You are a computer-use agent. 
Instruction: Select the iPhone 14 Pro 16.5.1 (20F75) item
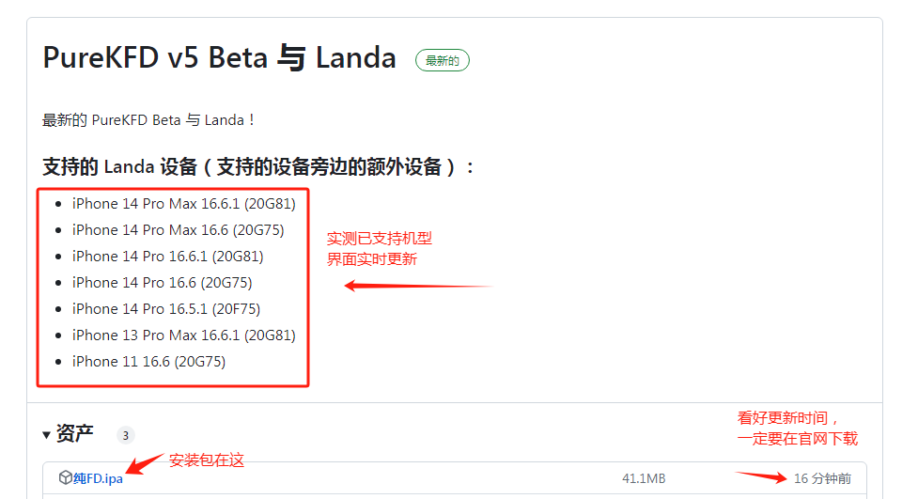pyautogui.click(x=166, y=309)
